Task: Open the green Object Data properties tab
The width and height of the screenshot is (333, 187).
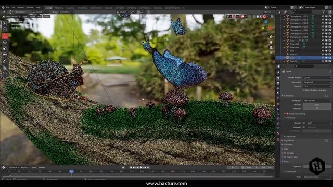Action: pyautogui.click(x=278, y=128)
